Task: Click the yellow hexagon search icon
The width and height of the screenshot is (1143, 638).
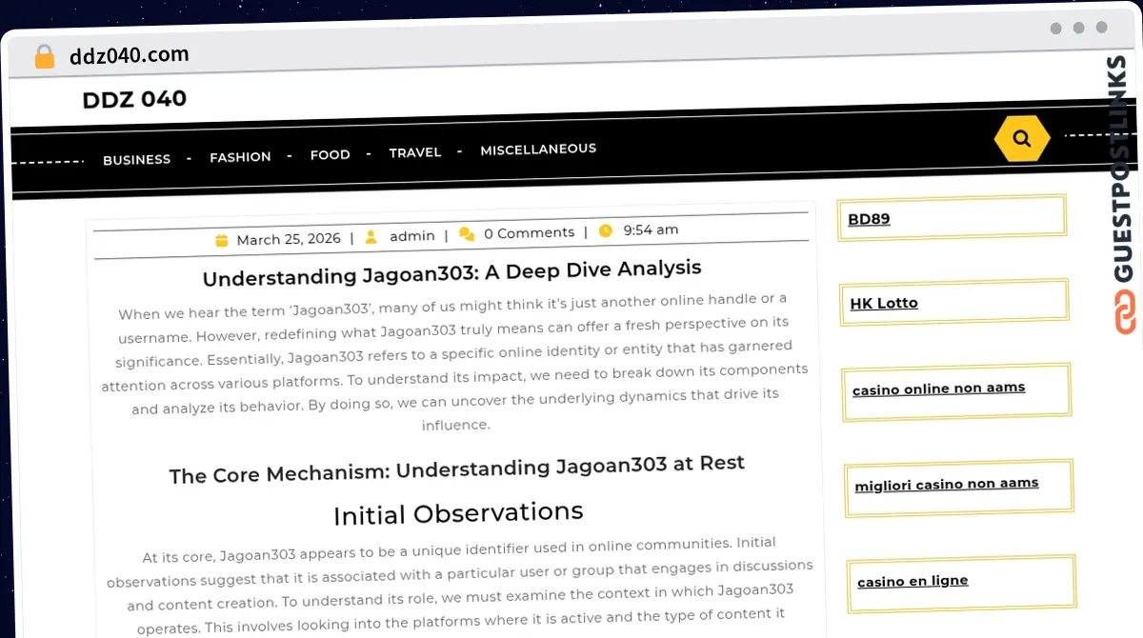Action: coord(1022,138)
